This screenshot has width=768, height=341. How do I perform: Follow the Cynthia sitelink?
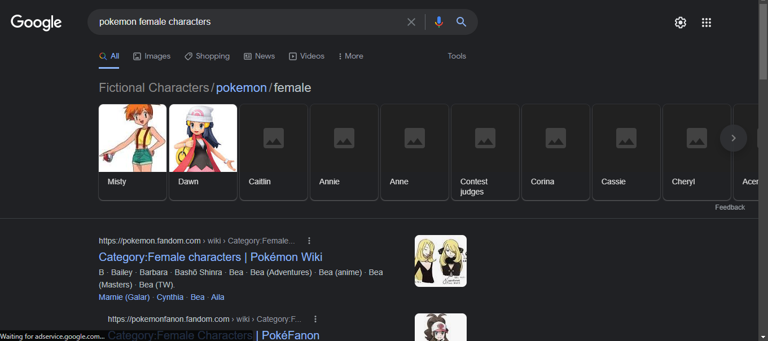pos(170,297)
